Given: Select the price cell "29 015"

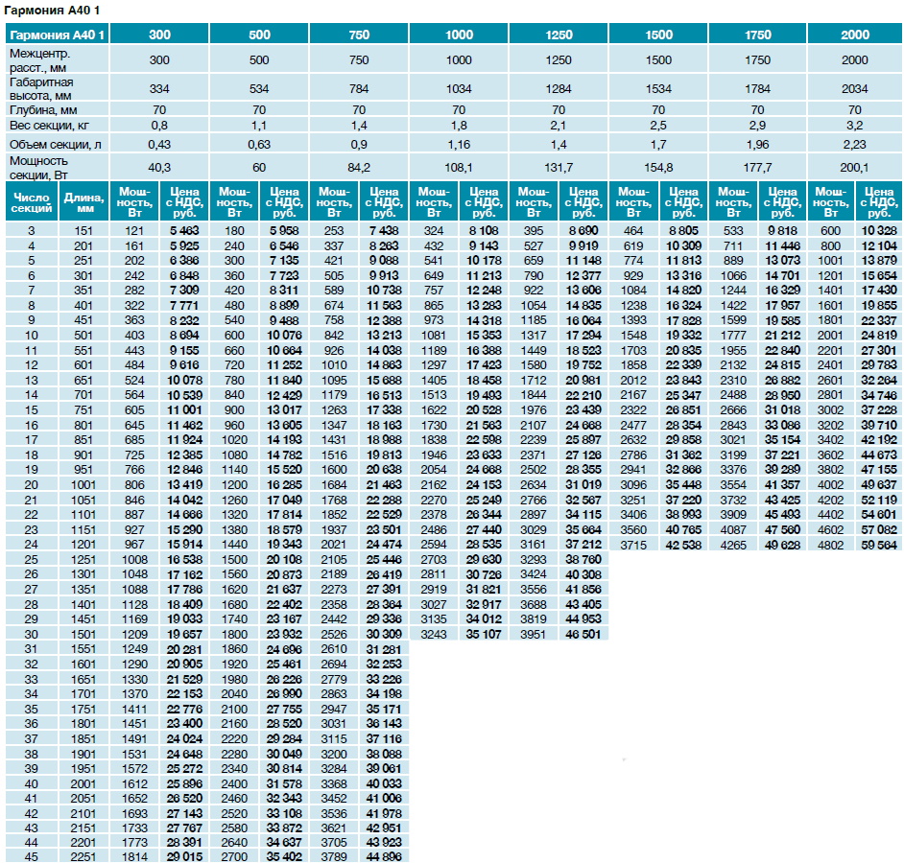Looking at the screenshot, I should point(184,856).
